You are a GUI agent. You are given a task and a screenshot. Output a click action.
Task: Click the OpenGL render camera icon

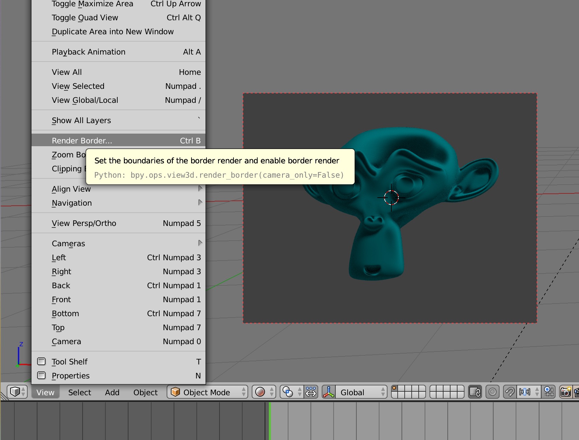(x=565, y=392)
